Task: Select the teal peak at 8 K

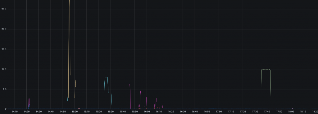Action: point(106,77)
